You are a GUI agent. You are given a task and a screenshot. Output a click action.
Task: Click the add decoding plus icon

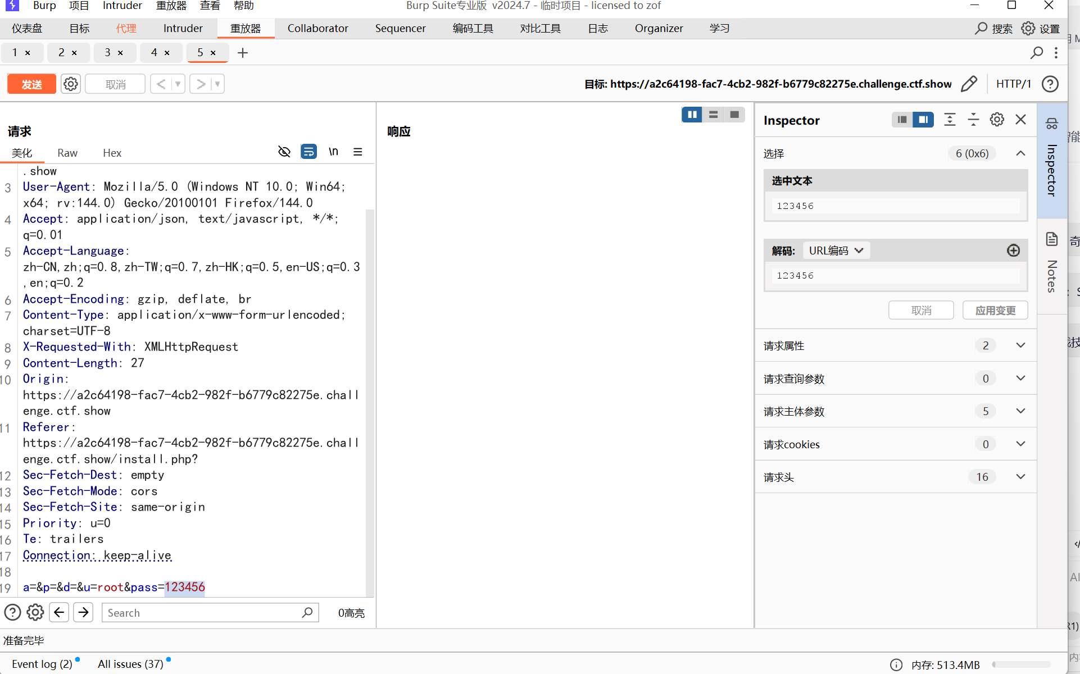click(x=1013, y=251)
